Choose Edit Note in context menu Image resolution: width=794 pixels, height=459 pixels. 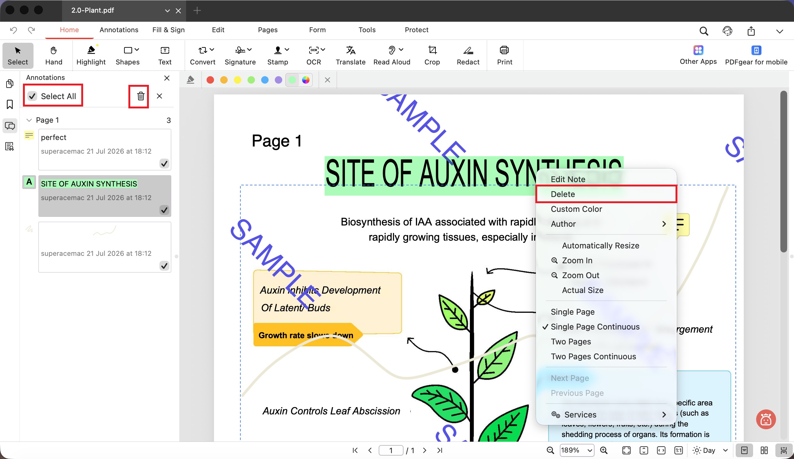(606, 179)
